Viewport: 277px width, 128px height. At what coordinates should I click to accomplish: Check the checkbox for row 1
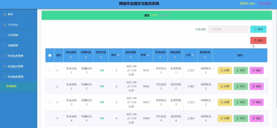[x=49, y=70]
